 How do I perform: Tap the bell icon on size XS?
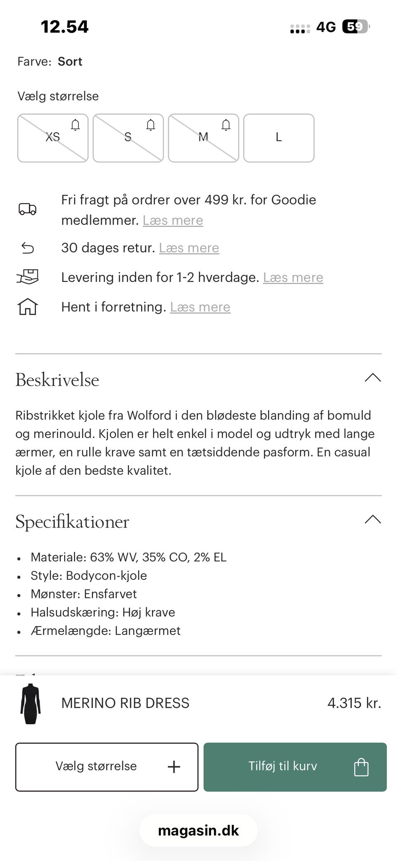76,125
